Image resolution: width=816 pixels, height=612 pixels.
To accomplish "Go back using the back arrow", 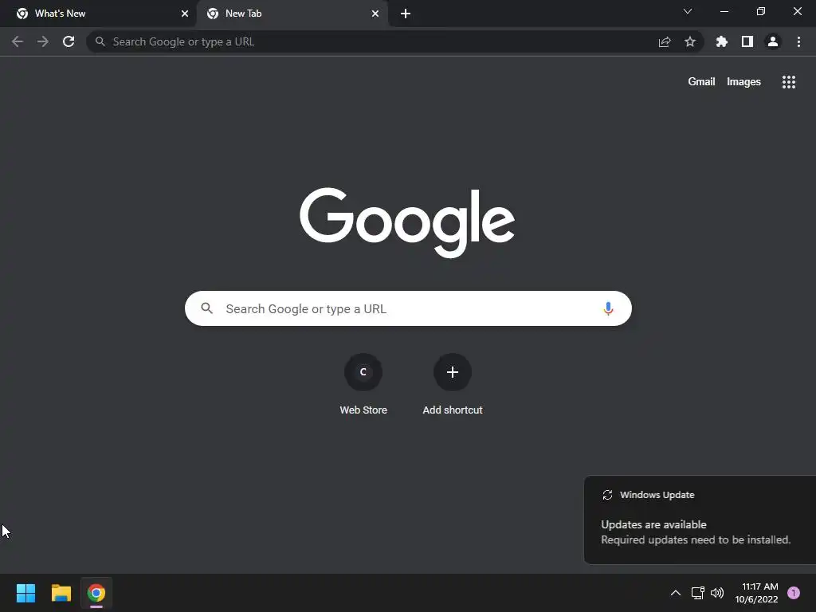I will [18, 41].
